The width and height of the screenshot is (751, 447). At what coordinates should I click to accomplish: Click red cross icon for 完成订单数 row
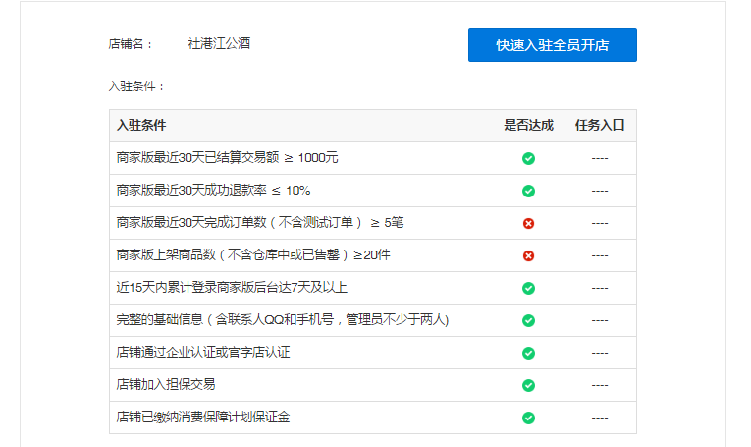(x=528, y=223)
